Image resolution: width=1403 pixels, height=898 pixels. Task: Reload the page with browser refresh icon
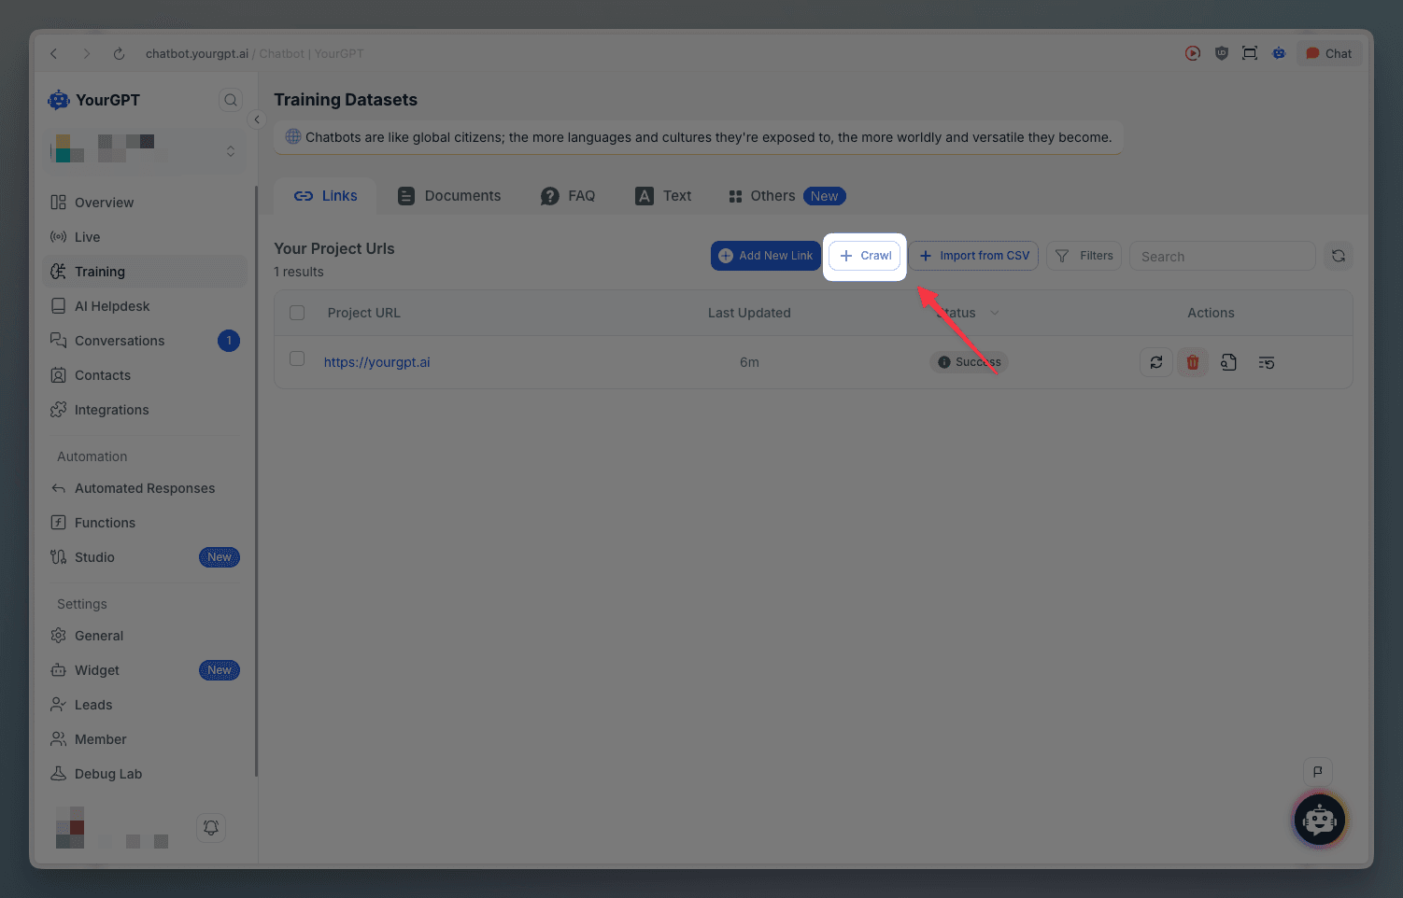[x=119, y=54]
